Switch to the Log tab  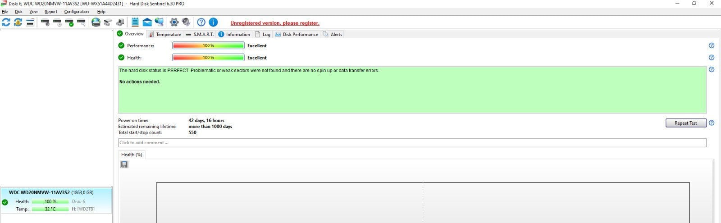coord(263,34)
